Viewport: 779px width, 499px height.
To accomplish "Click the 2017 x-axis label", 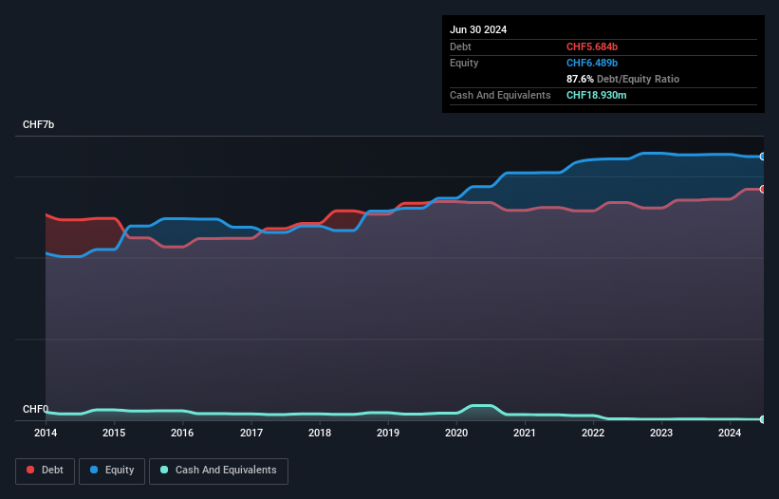I will coord(251,433).
